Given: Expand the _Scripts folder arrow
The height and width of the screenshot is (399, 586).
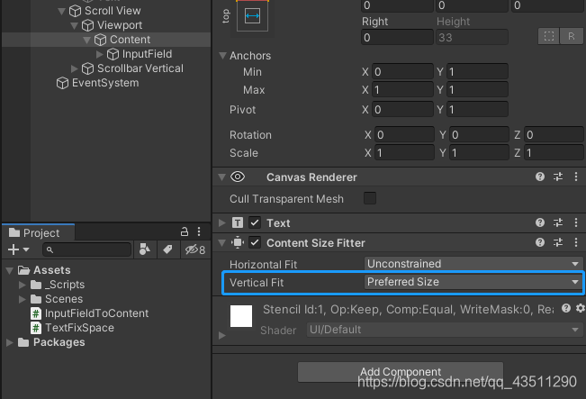Looking at the screenshot, I should (x=23, y=285).
